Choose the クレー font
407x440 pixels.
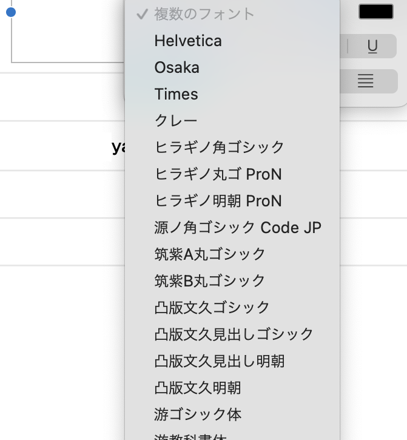tap(176, 121)
